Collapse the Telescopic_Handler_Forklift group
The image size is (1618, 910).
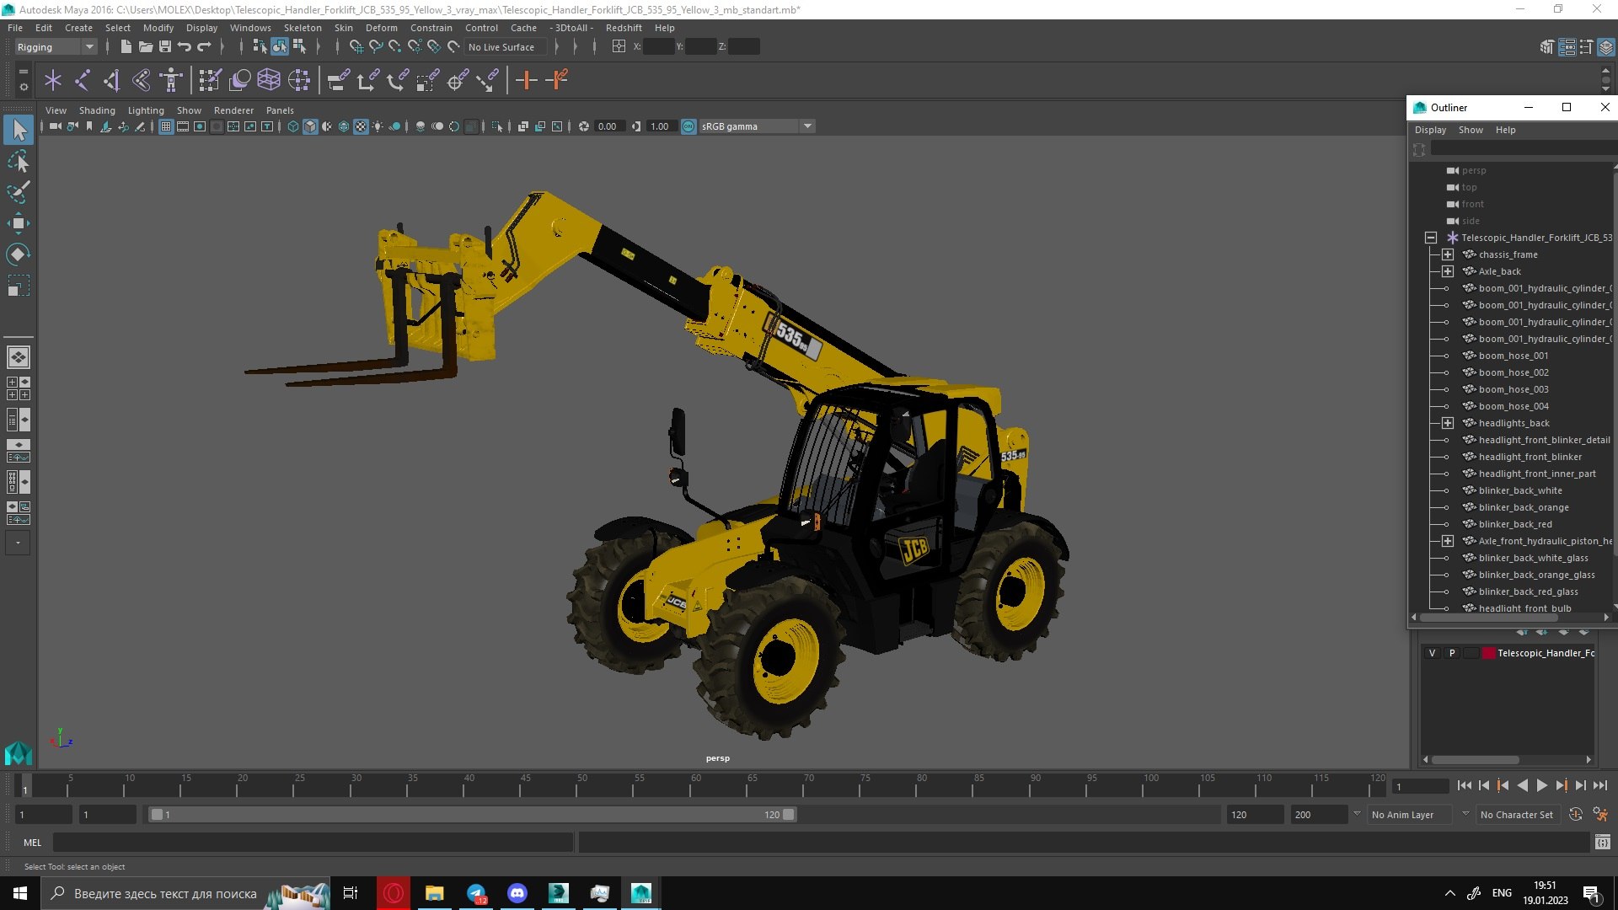[1431, 238]
